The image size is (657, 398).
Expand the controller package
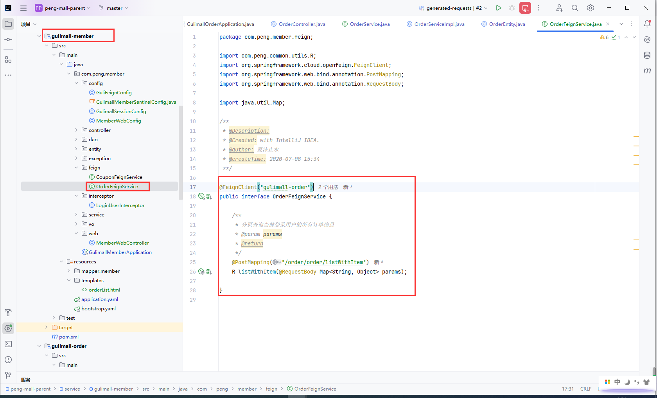pyautogui.click(x=76, y=130)
